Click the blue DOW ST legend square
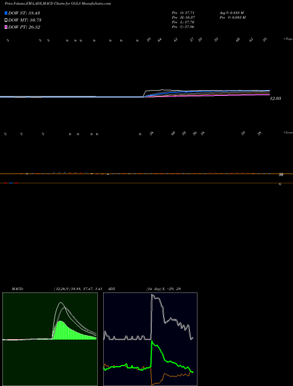Viewport: 293px width, 386px height. pyautogui.click(x=6, y=13)
